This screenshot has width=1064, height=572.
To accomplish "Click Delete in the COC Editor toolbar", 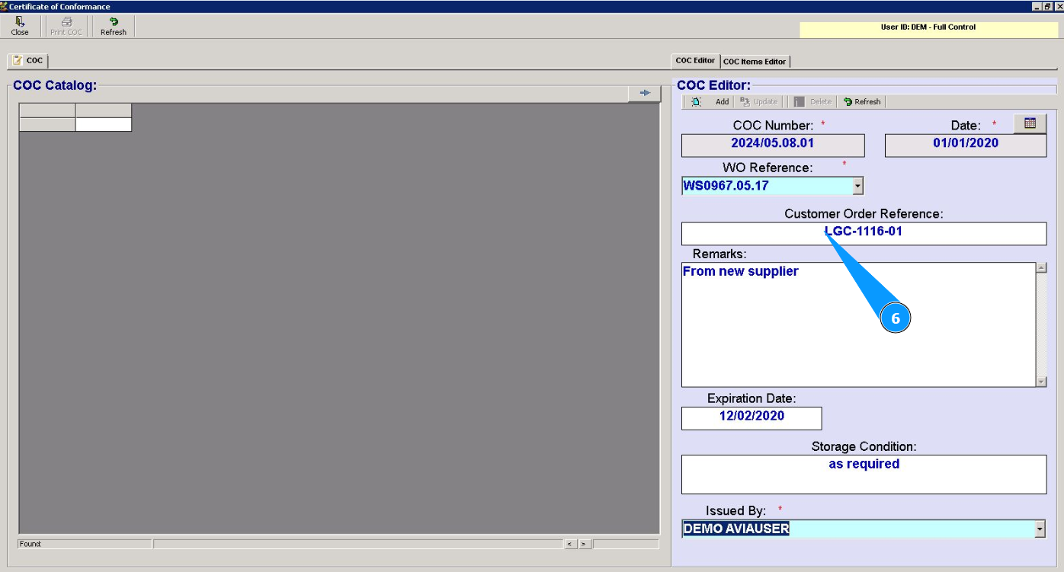I will [x=812, y=102].
